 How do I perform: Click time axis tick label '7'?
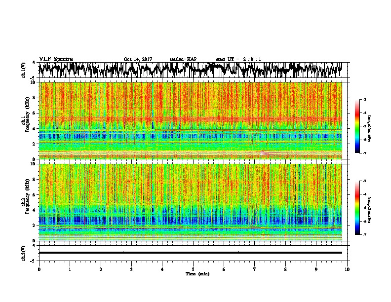pyautogui.click(x=255, y=269)
